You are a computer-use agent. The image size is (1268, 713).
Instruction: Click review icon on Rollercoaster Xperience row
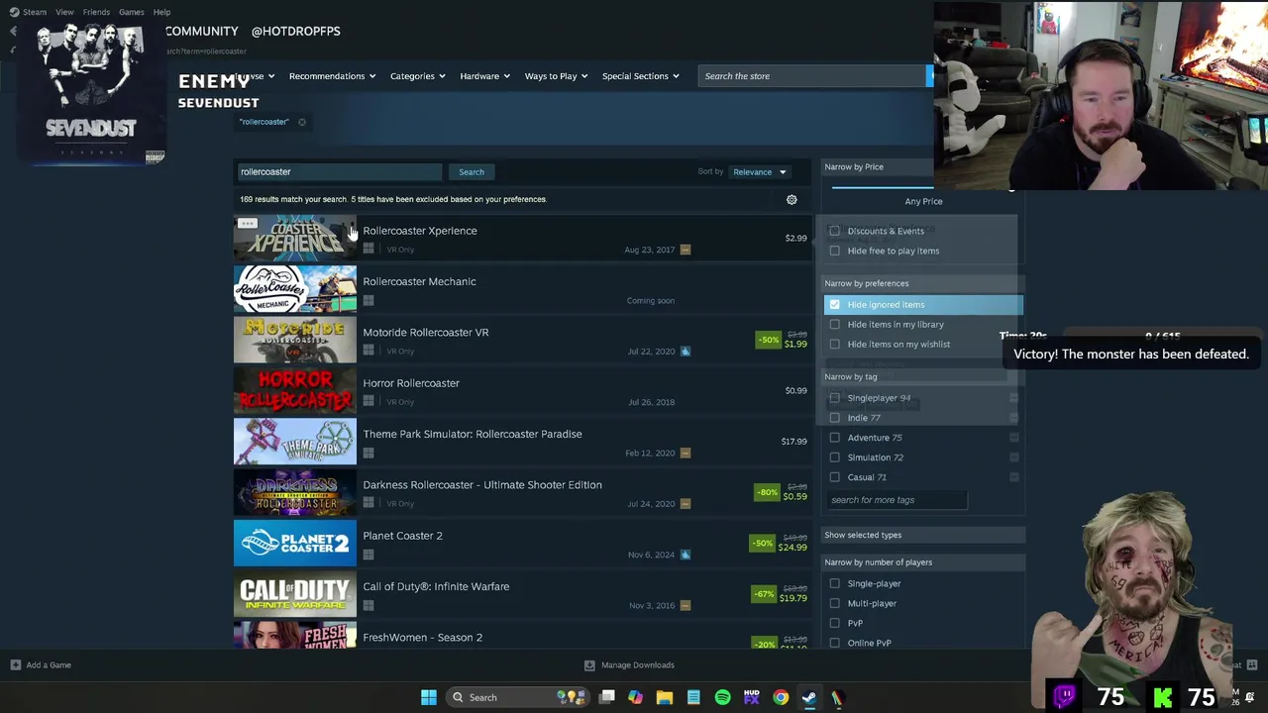click(x=686, y=250)
